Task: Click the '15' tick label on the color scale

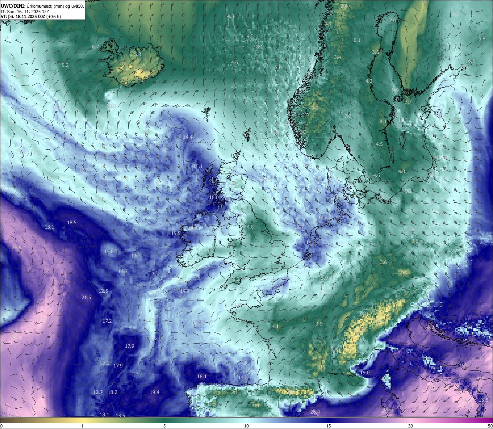Action: tap(329, 426)
